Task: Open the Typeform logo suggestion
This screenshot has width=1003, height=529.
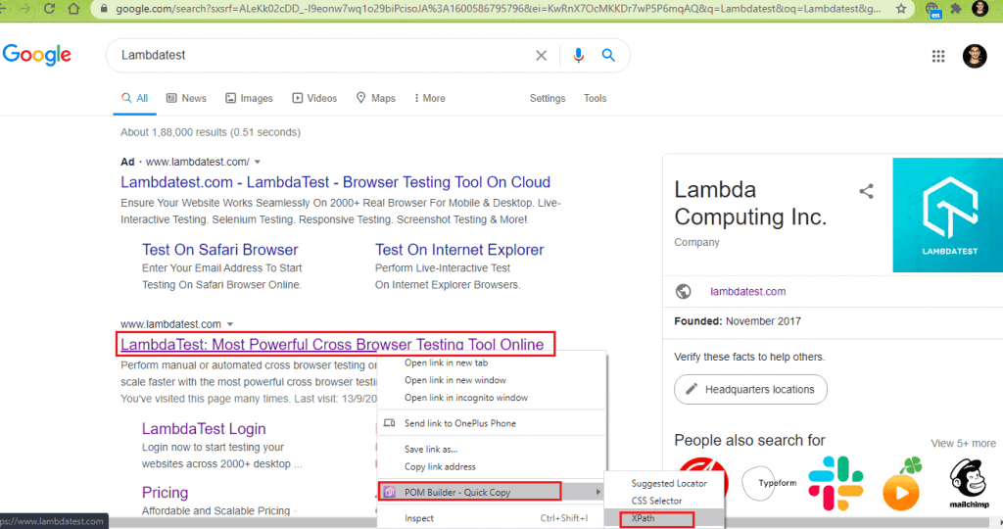Action: [770, 483]
